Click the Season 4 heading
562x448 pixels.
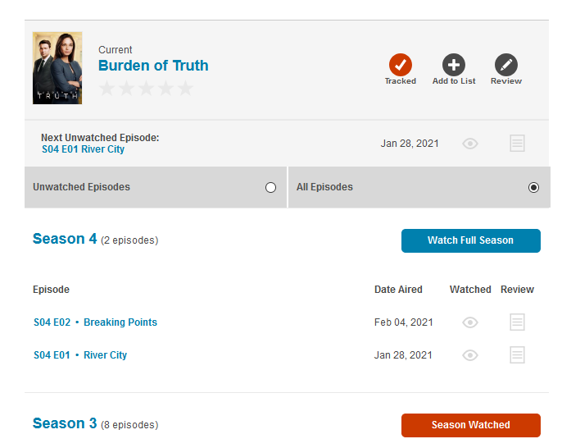65,239
